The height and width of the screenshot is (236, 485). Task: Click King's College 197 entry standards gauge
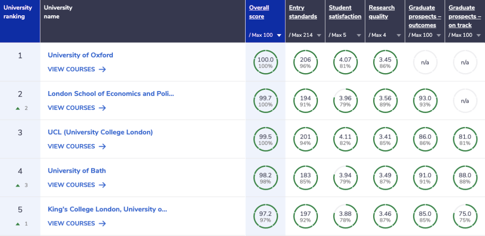point(305,216)
